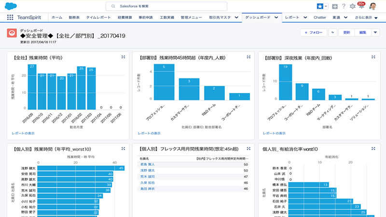Click the Favorites star icon
This screenshot has height=217, width=386.
click(319, 6)
